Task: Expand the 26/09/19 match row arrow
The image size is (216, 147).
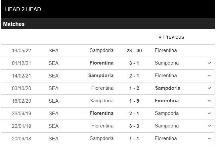Action: tap(209, 113)
